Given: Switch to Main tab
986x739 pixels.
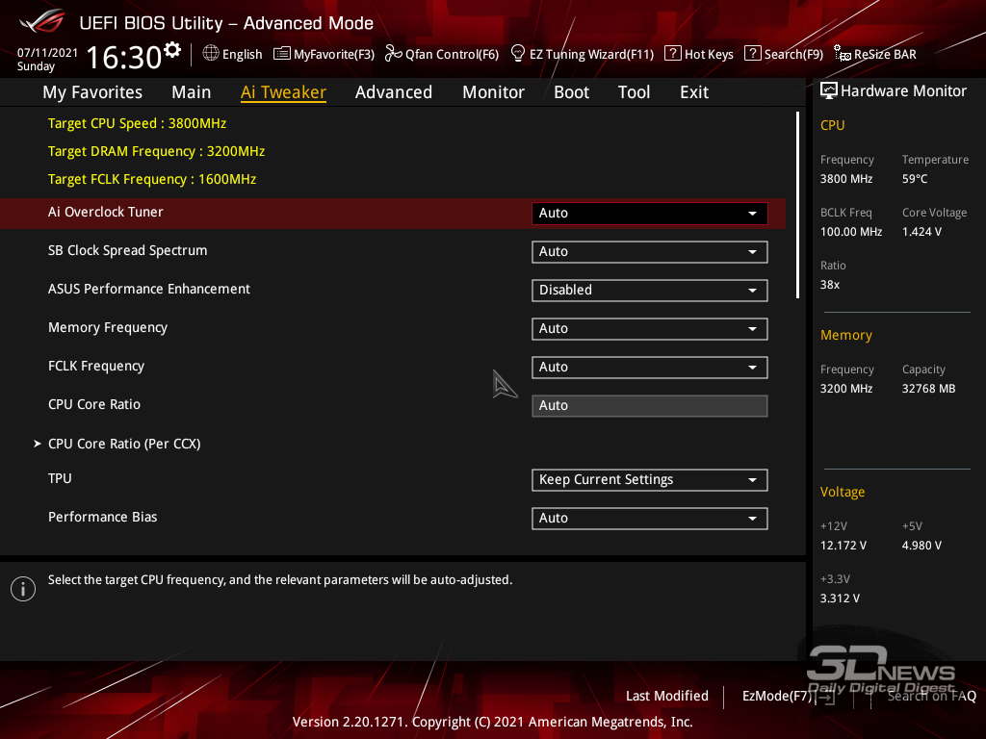Looking at the screenshot, I should point(192,92).
